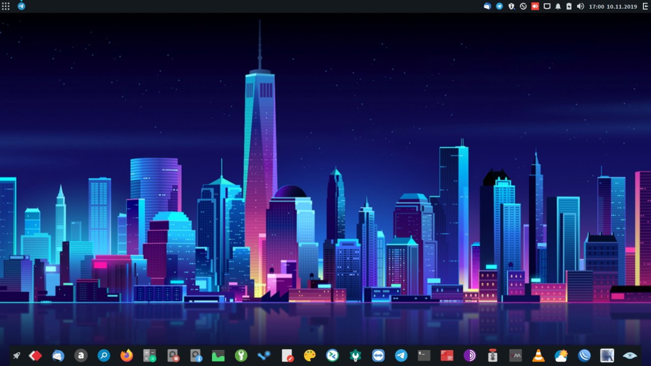Open the green gear wrench tool
The image size is (651, 366).
click(356, 355)
